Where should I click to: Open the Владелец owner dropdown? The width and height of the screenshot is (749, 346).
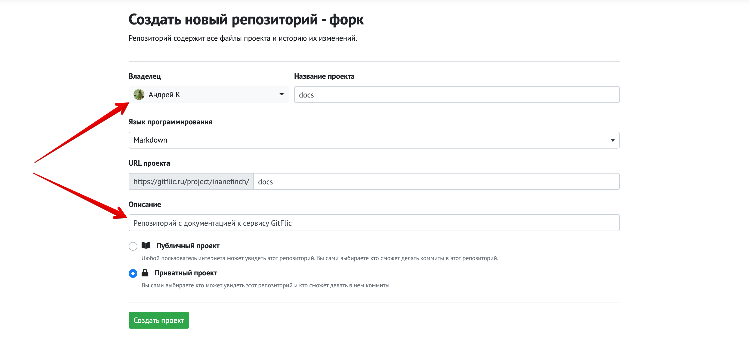click(x=209, y=95)
